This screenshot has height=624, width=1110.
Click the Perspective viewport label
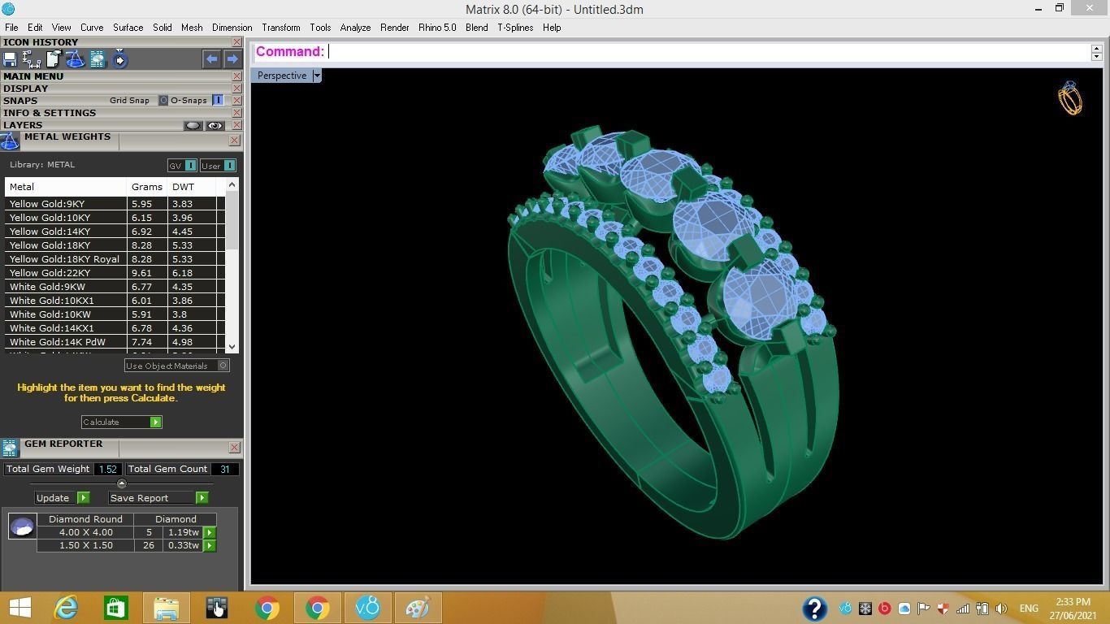[x=282, y=76]
